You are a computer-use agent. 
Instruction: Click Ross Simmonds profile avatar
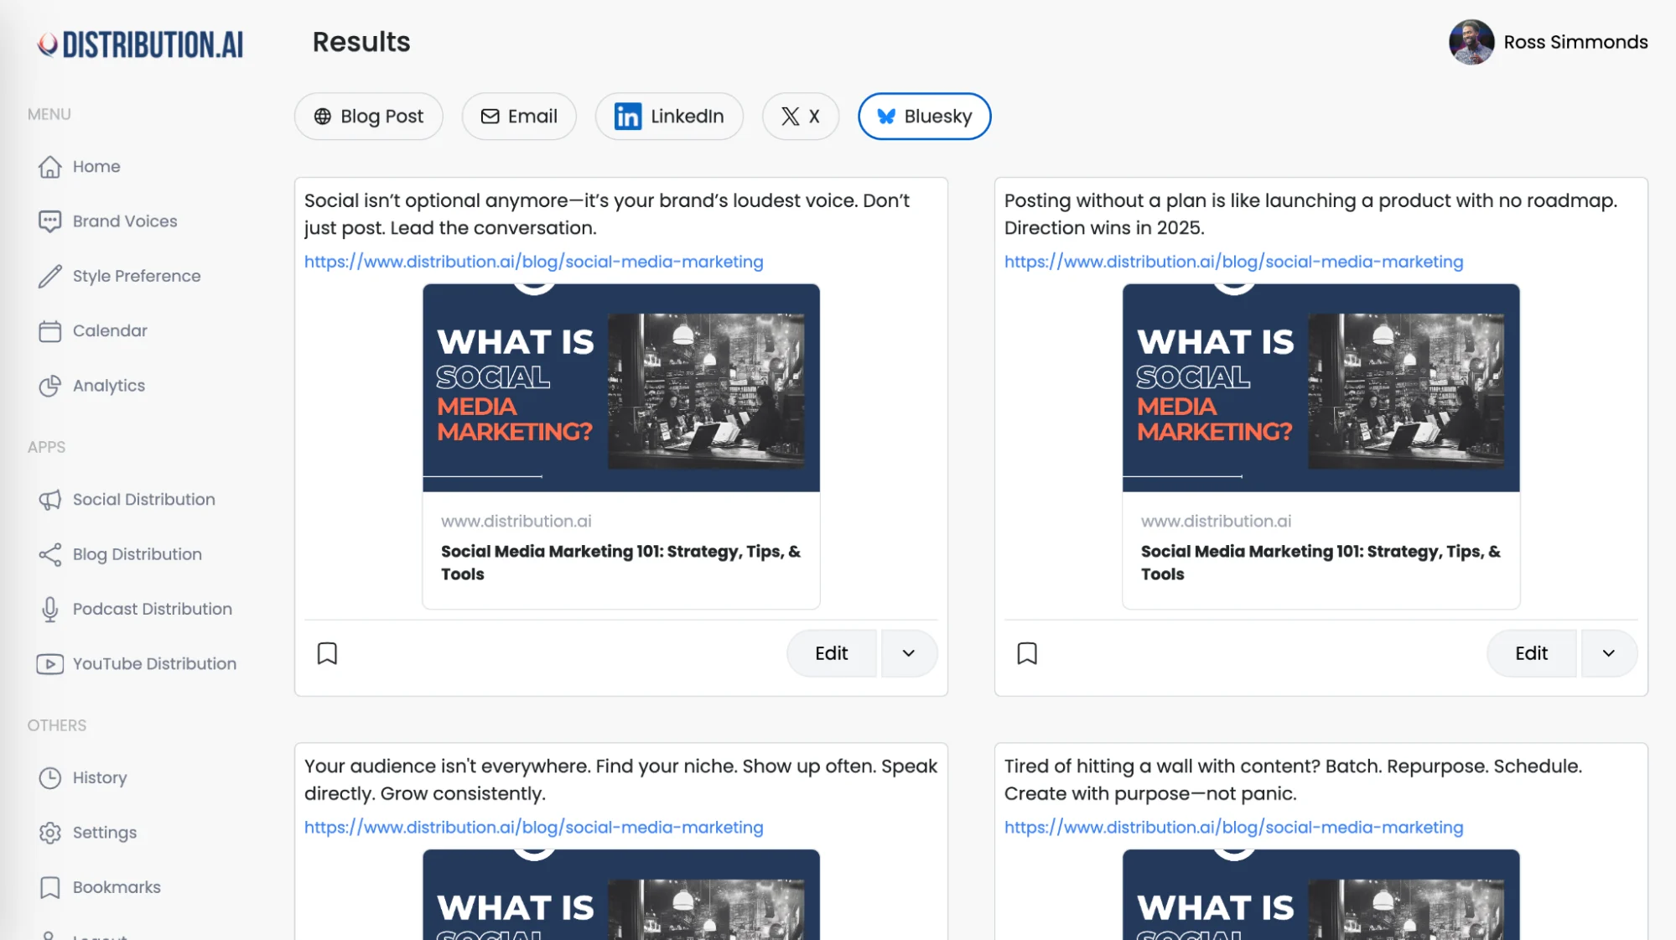point(1471,42)
